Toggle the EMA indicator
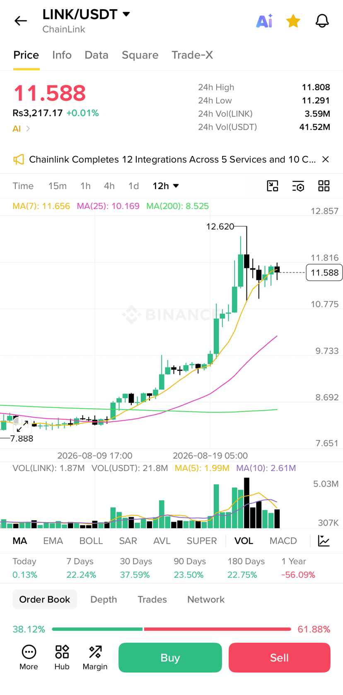 tap(53, 541)
